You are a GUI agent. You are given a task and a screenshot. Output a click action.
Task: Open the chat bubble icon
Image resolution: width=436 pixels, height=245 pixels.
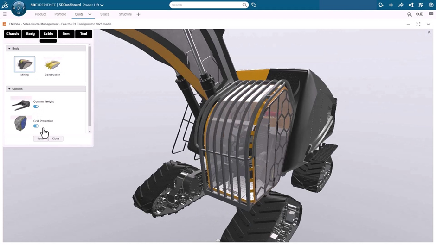(431, 14)
